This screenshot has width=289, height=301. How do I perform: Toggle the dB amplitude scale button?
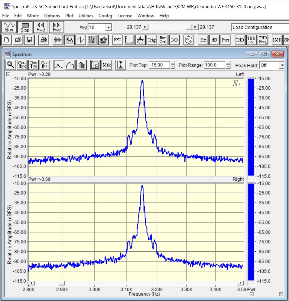tap(214, 40)
